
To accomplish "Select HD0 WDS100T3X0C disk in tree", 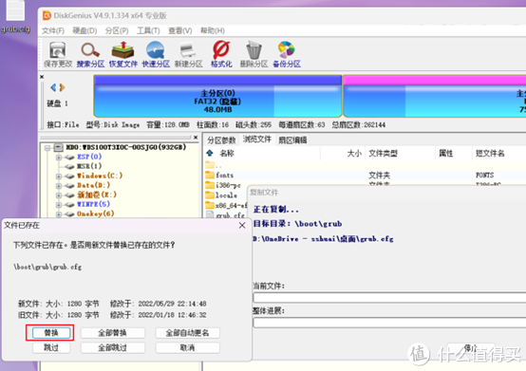I will (125, 147).
